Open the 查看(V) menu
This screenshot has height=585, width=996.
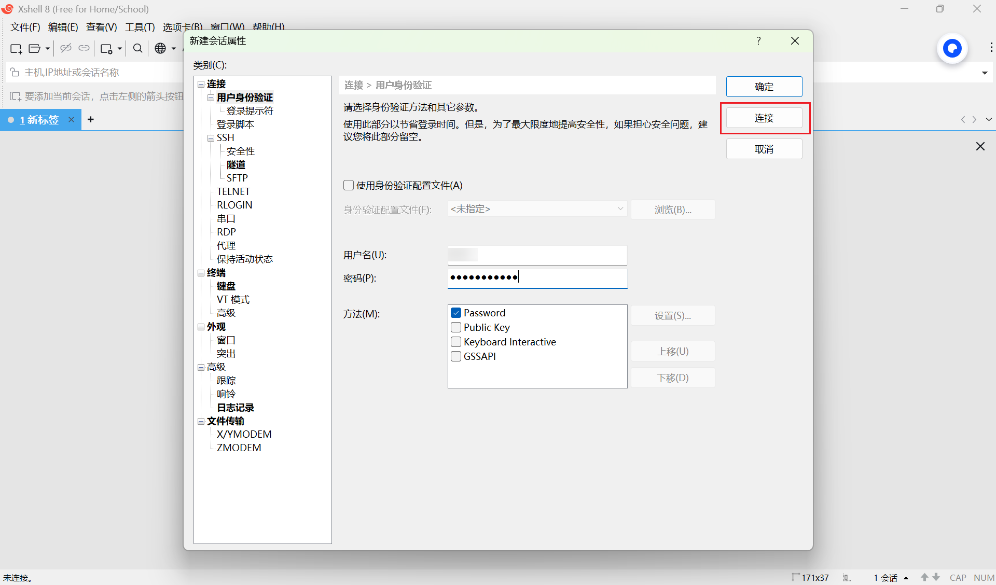pyautogui.click(x=102, y=27)
